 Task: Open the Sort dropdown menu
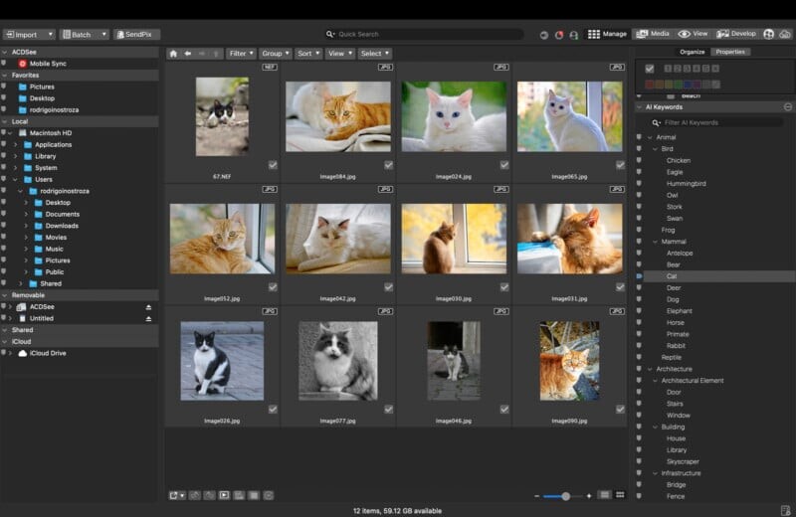307,54
